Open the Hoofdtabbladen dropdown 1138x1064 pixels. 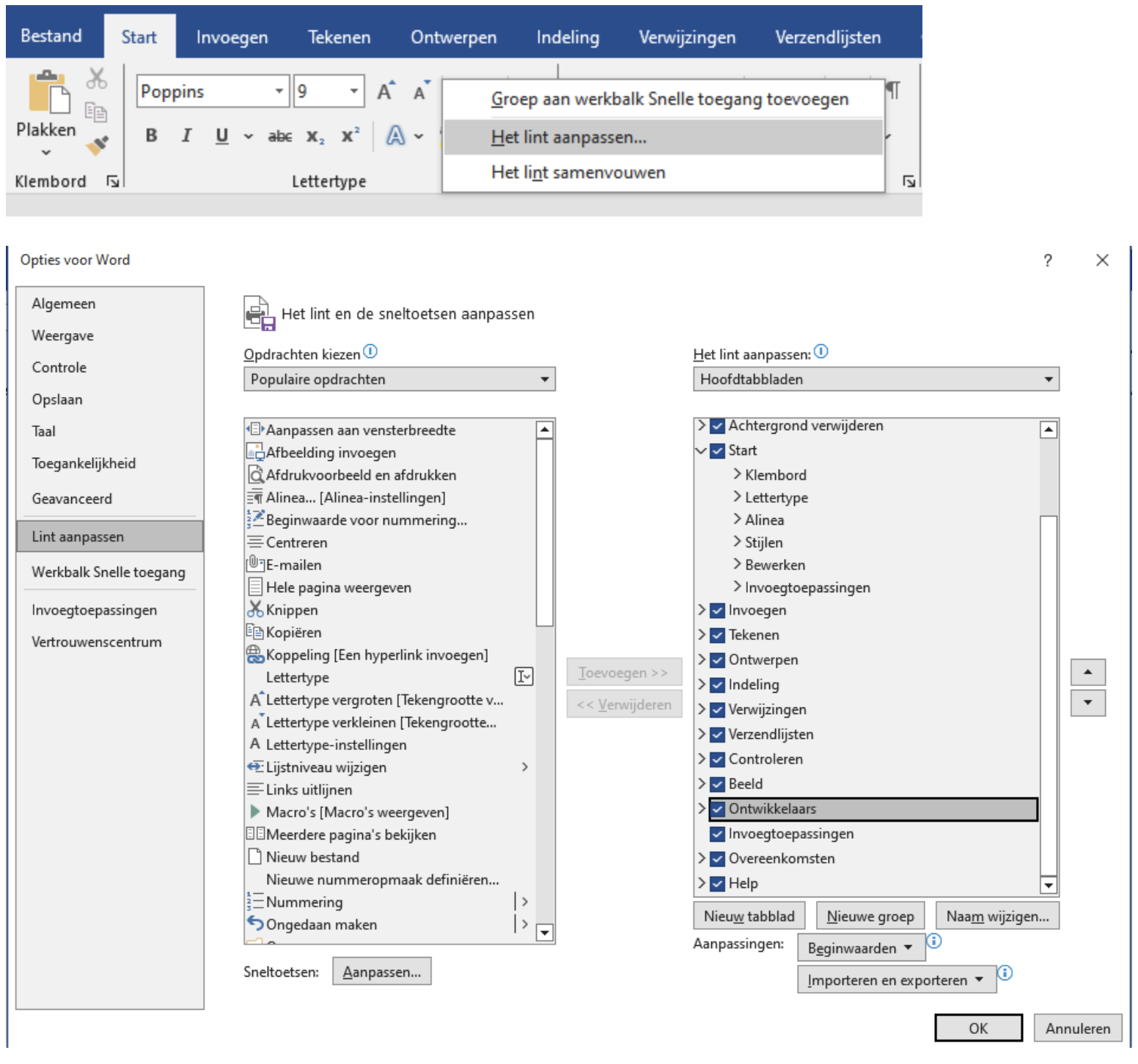coord(875,379)
